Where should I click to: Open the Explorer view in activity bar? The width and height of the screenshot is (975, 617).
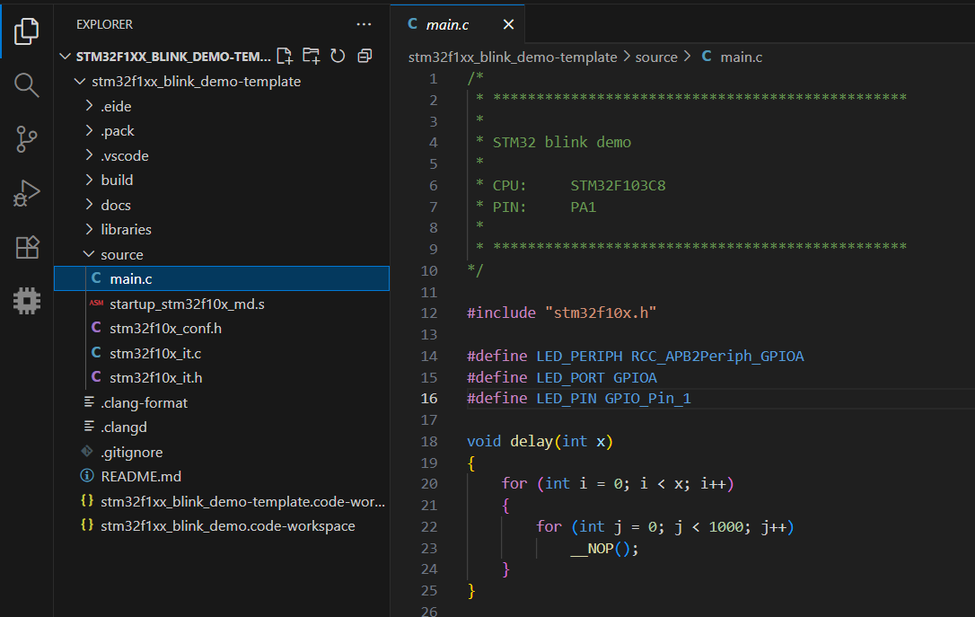[x=26, y=31]
